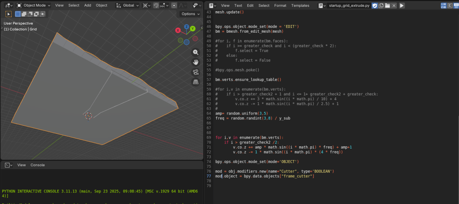The width and height of the screenshot is (459, 204).
Task: Create a new text copy icon
Action: [x=381, y=5]
